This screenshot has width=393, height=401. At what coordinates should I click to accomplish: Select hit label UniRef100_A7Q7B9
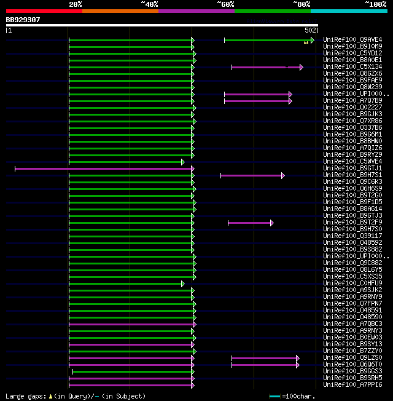click(x=352, y=100)
